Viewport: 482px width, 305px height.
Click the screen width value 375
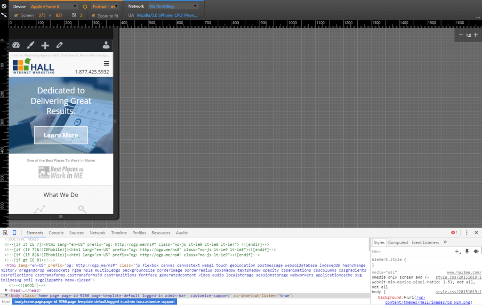42,15
